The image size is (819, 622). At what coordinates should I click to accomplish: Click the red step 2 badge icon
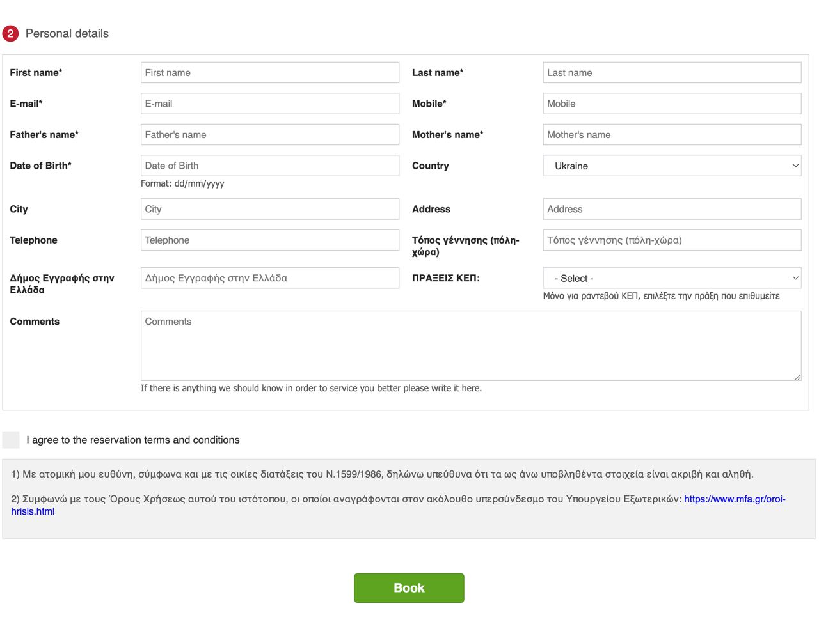[x=10, y=34]
